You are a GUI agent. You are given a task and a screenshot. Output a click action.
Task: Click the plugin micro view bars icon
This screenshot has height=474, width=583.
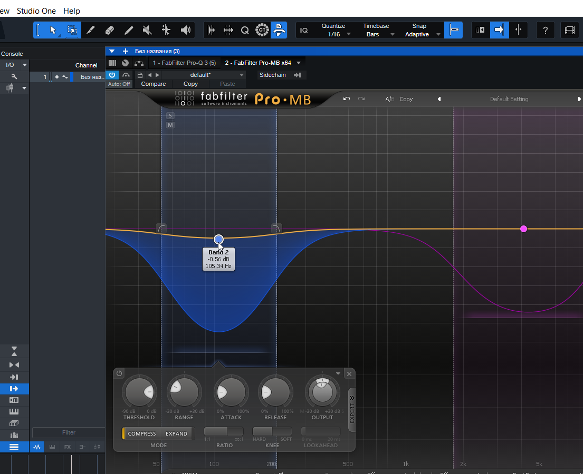point(112,63)
